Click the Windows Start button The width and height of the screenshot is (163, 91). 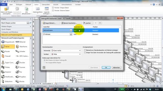tap(3, 89)
